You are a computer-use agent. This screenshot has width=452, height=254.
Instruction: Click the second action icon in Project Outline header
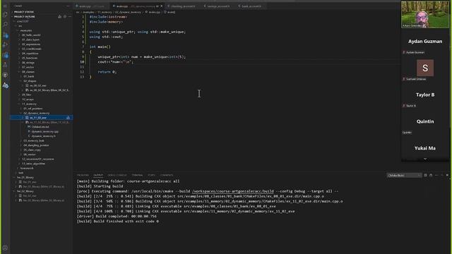tap(65, 17)
